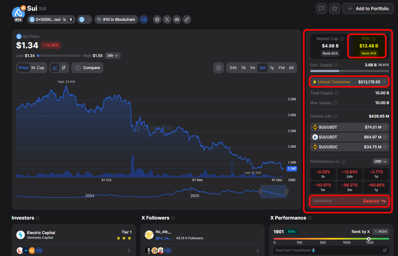
Task: Click Add to Portfolio button
Action: (368, 8)
